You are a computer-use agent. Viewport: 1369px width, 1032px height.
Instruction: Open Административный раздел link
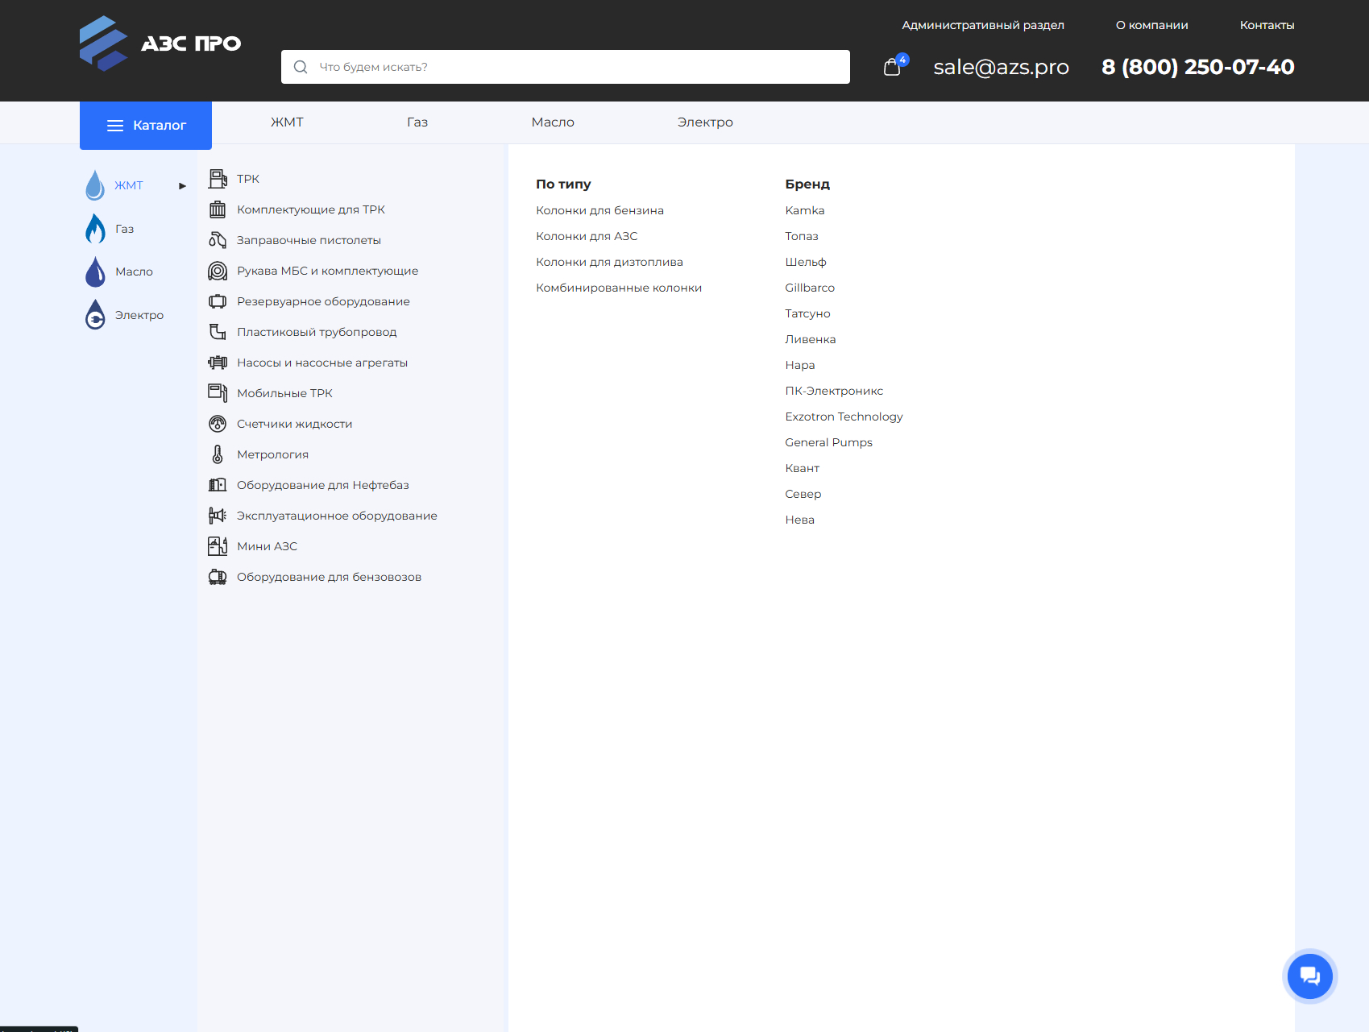coord(983,25)
